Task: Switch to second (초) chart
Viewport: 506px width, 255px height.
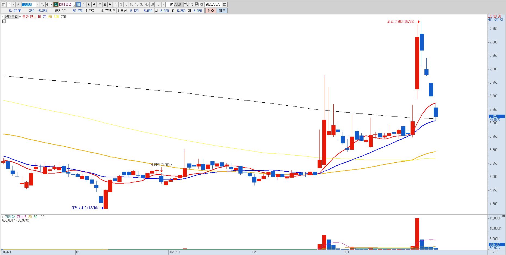Action: pyautogui.click(x=105, y=4)
